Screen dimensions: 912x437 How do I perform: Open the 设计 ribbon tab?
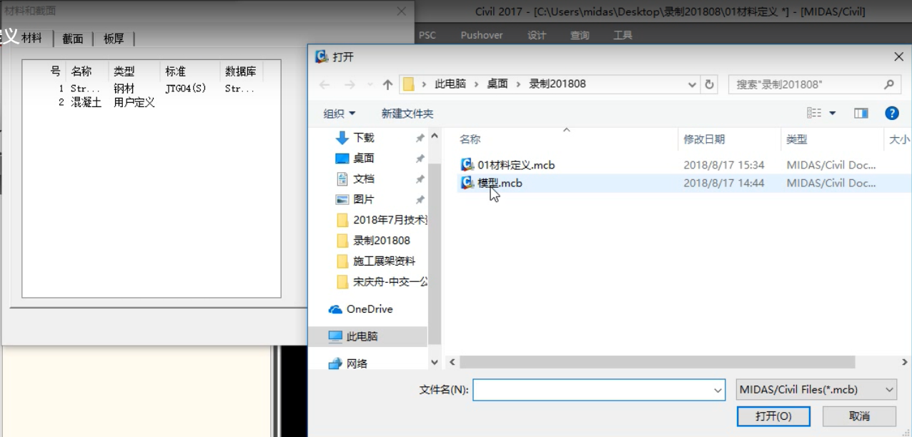pyautogui.click(x=537, y=35)
